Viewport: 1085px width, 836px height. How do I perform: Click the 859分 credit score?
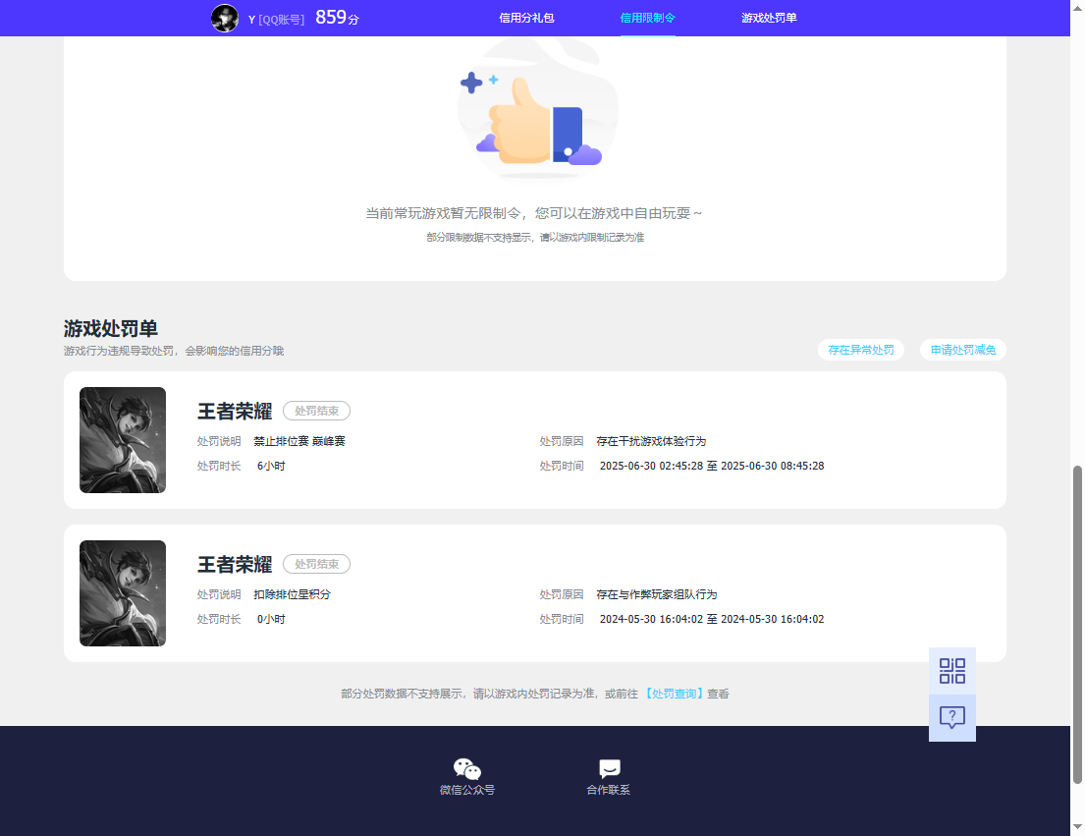pos(337,18)
